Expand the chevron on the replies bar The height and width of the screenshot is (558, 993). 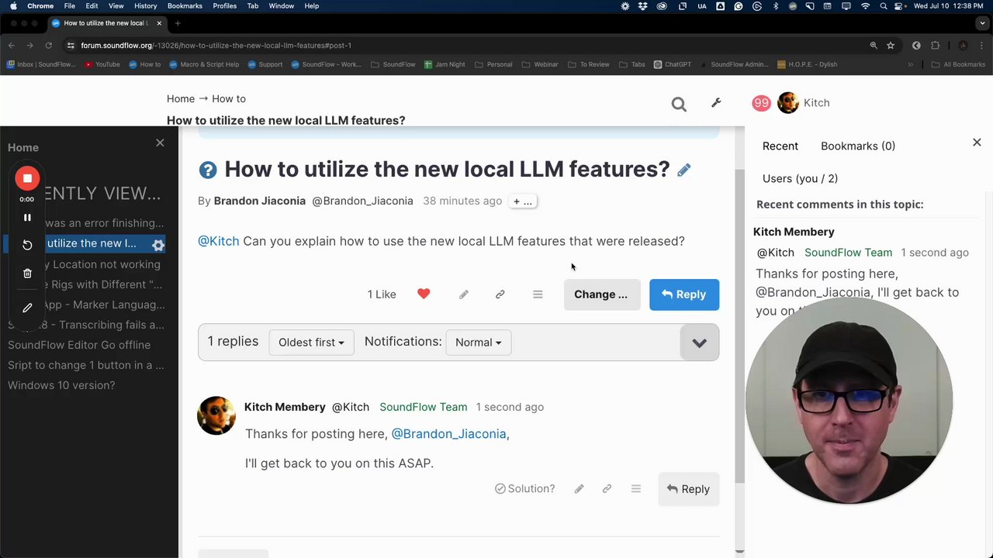click(x=699, y=343)
